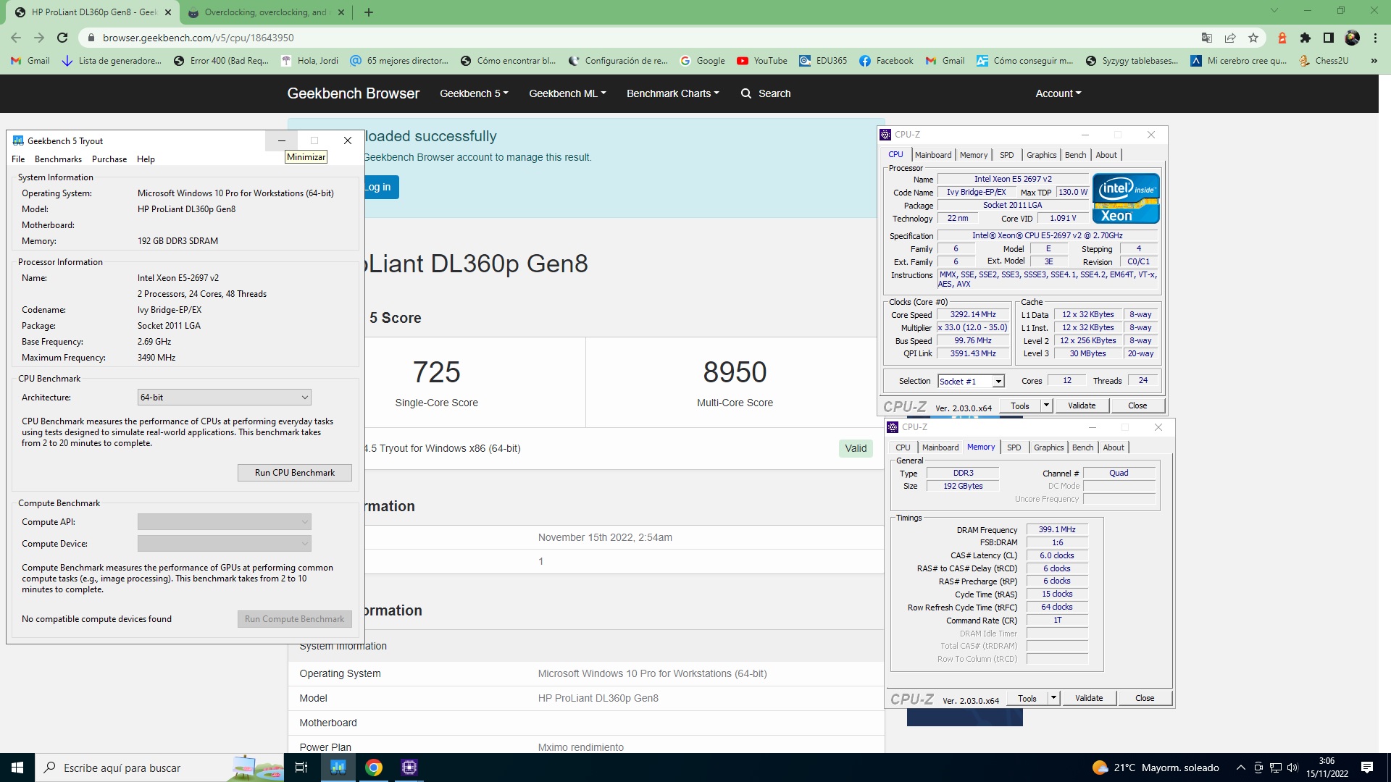Toggle the Chrome side panel icon
This screenshot has width=1391, height=782.
(x=1329, y=38)
